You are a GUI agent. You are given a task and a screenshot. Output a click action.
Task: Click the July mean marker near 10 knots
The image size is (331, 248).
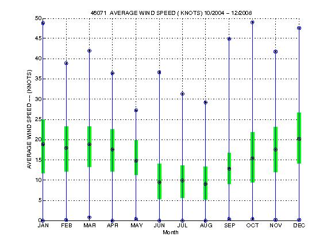point(183,180)
